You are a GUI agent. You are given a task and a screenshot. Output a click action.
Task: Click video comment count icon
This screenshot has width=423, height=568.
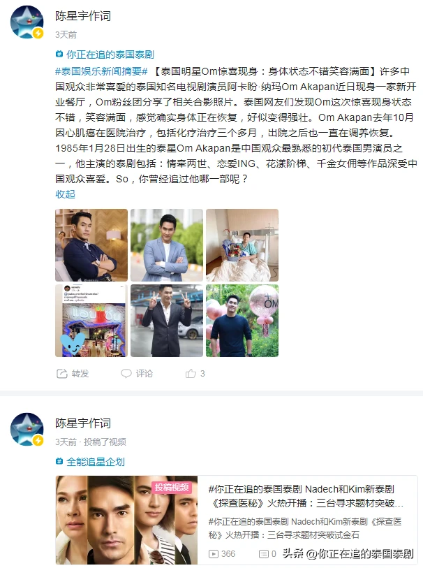coord(264,554)
